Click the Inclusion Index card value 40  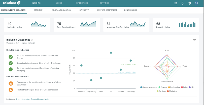9,24
